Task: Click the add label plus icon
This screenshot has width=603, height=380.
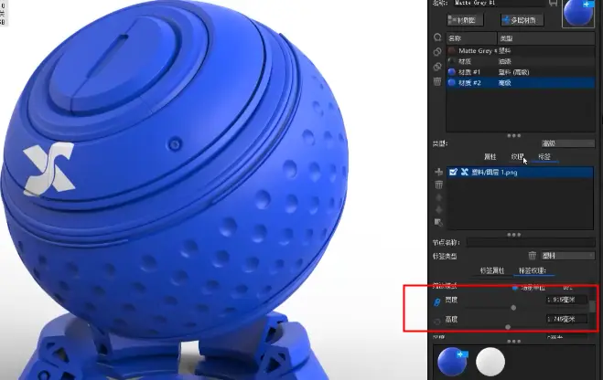Action: tap(438, 172)
